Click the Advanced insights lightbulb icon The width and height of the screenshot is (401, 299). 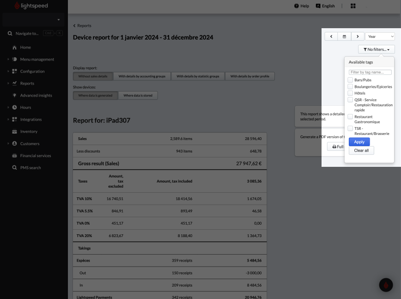(x=15, y=95)
